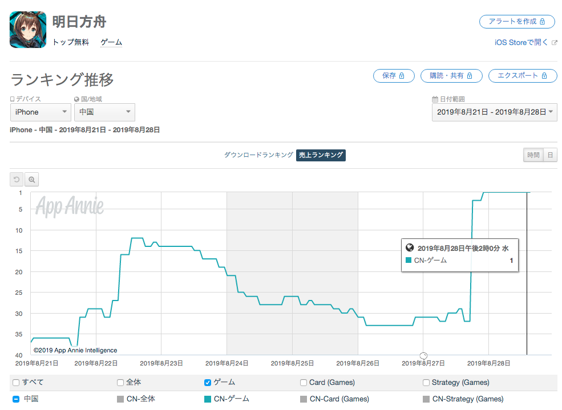The image size is (562, 410).
Task: Click the lock icon on 購読・共有 button
Action: [x=470, y=75]
